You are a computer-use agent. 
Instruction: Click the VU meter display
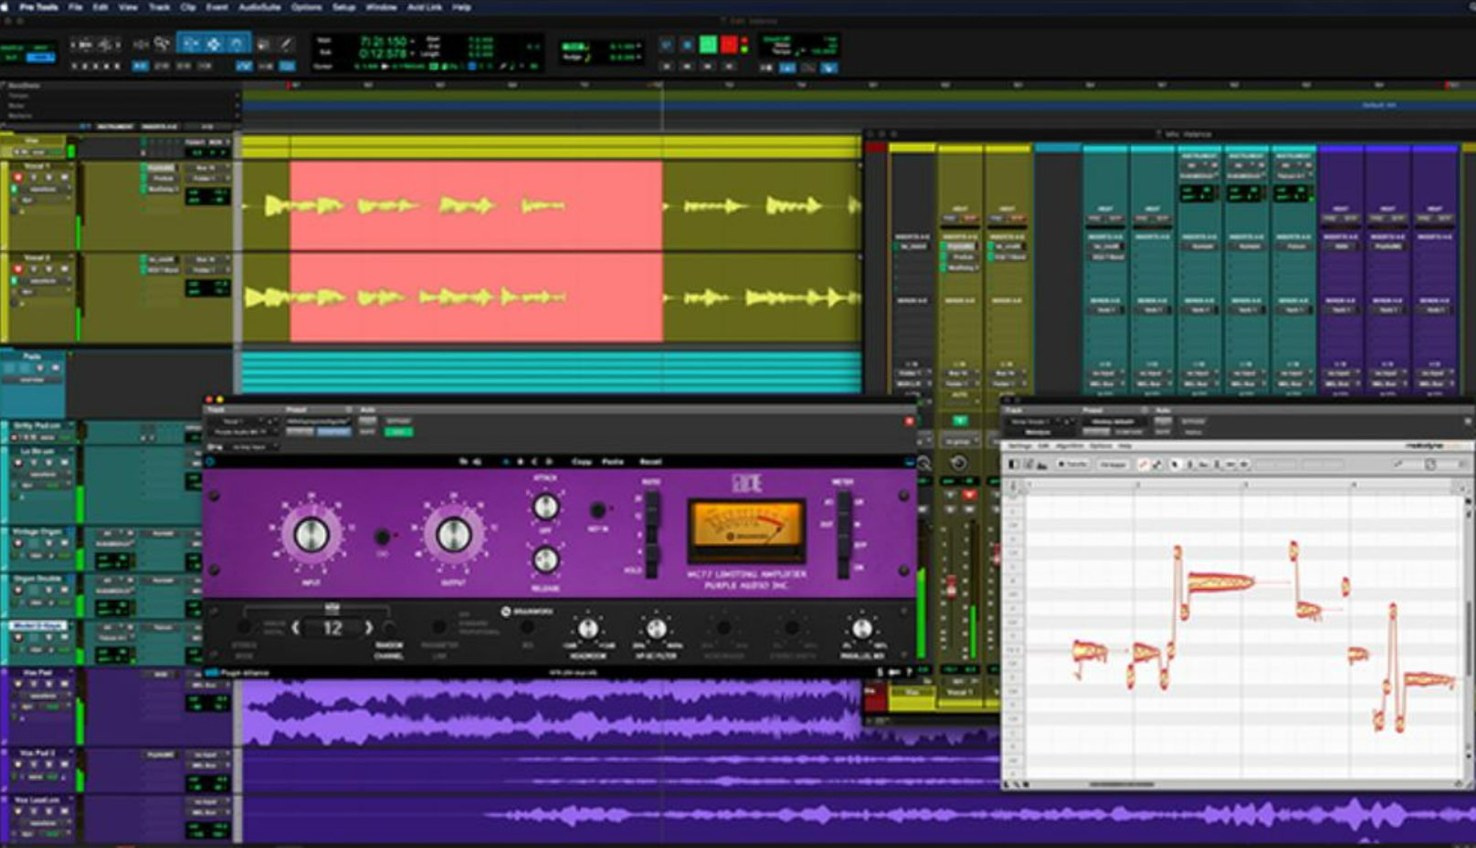click(x=746, y=529)
